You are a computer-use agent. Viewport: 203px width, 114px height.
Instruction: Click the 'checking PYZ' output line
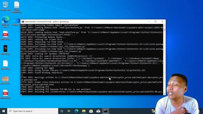pos(35,87)
